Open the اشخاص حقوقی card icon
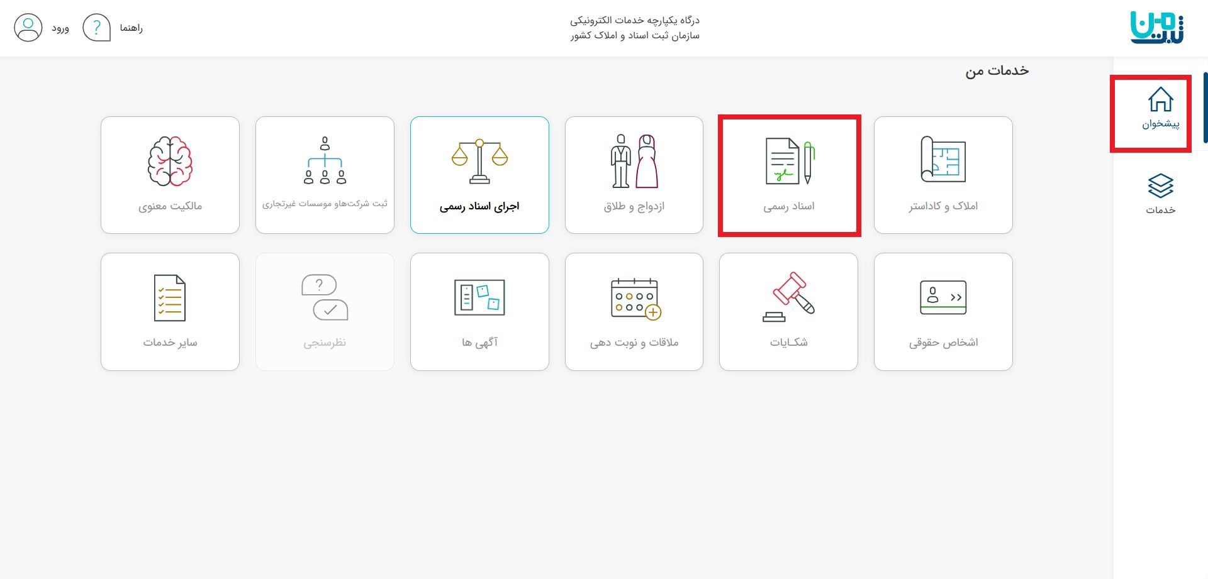This screenshot has width=1208, height=579. pos(942,297)
